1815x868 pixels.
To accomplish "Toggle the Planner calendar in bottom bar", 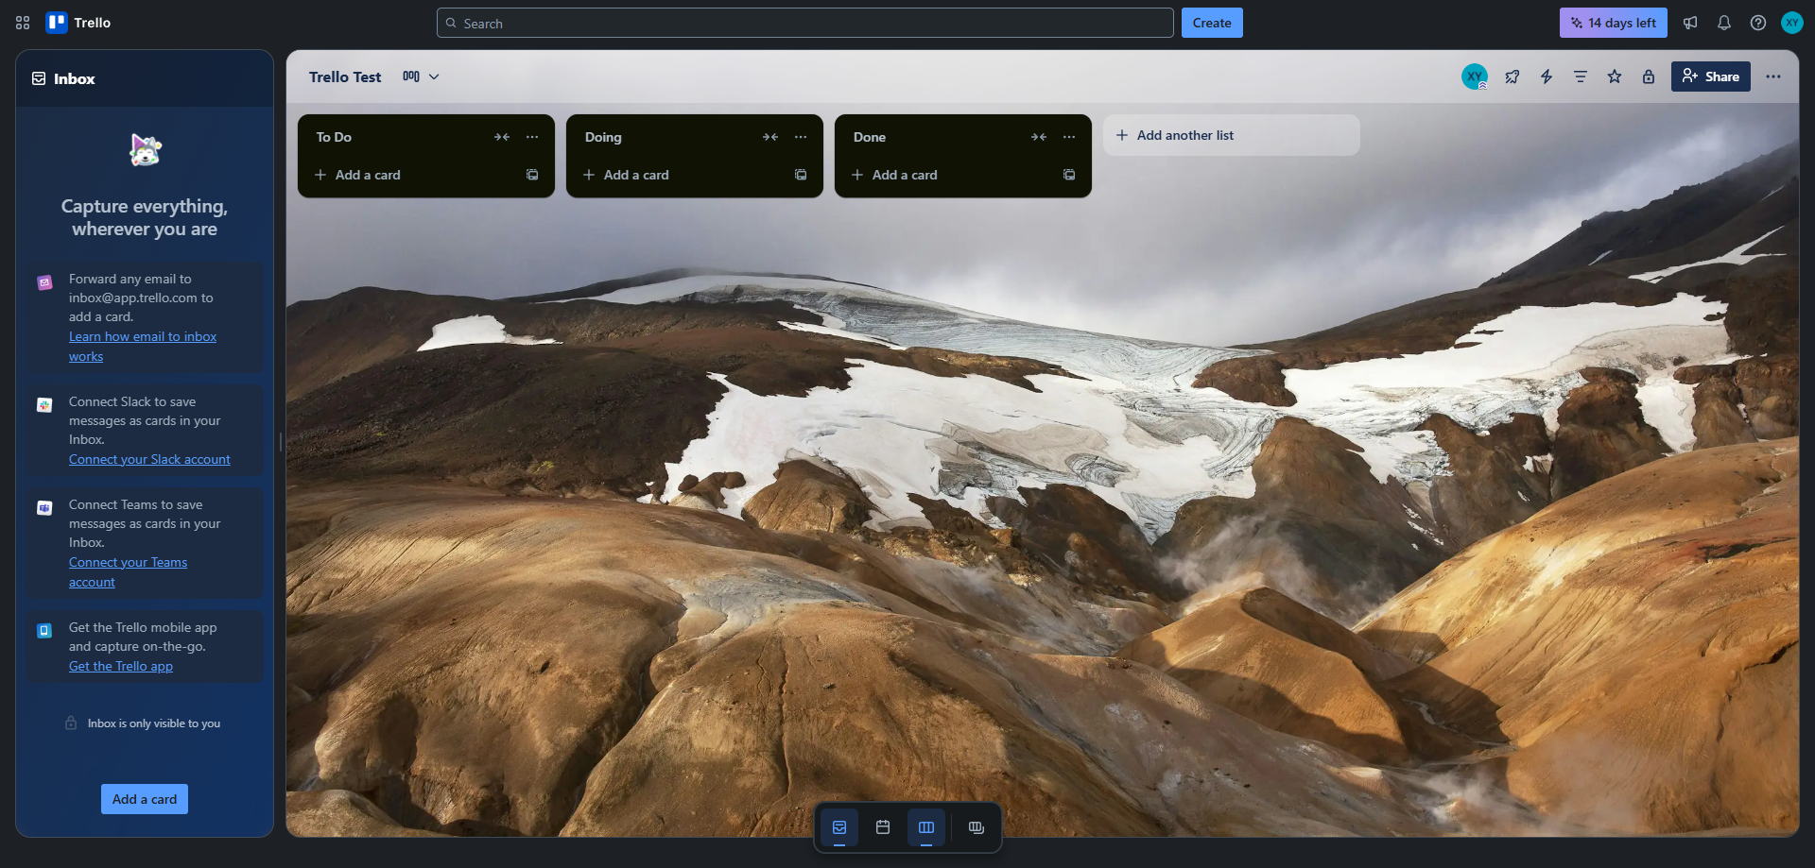I will (x=883, y=827).
